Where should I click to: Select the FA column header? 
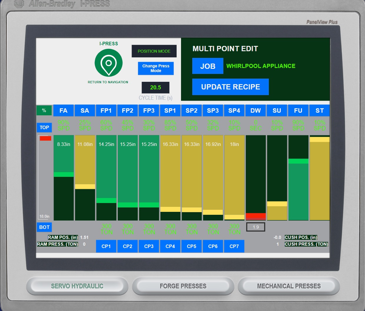tap(63, 111)
